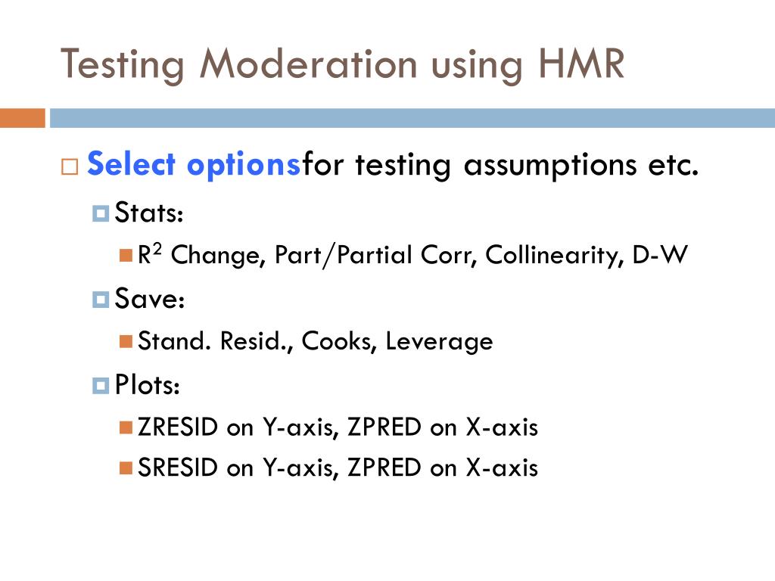The height and width of the screenshot is (581, 775).
Task: Click the blue Select options text
Action: pyautogui.click(x=195, y=164)
